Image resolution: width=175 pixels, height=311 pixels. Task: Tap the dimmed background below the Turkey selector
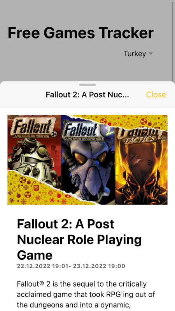[x=87, y=70]
